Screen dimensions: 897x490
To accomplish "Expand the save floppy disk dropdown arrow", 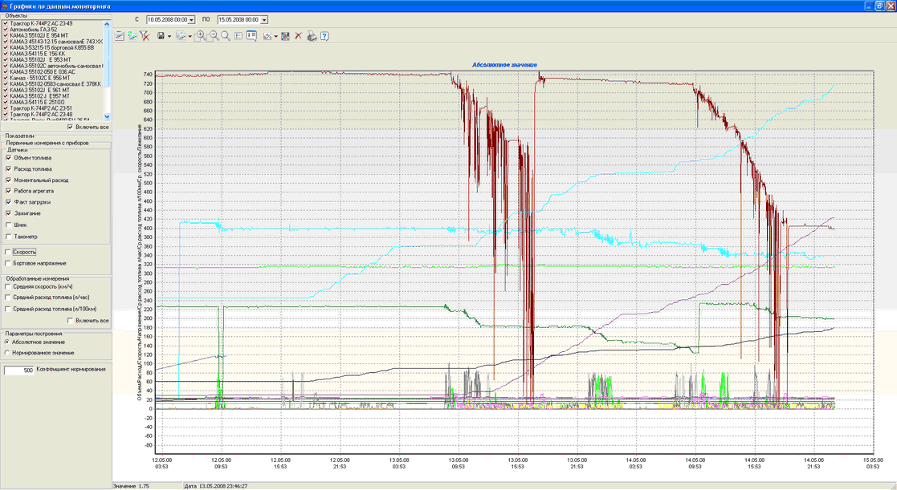I will point(169,36).
